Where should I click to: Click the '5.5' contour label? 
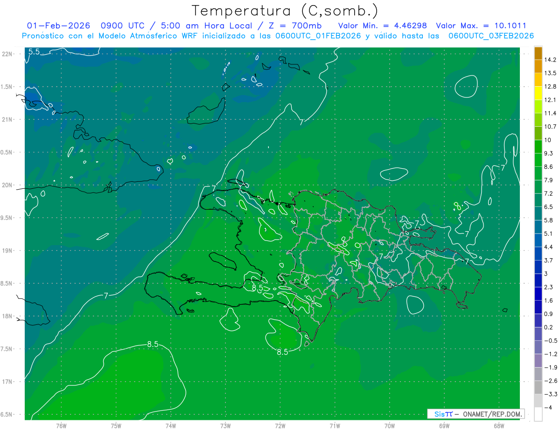34,52
